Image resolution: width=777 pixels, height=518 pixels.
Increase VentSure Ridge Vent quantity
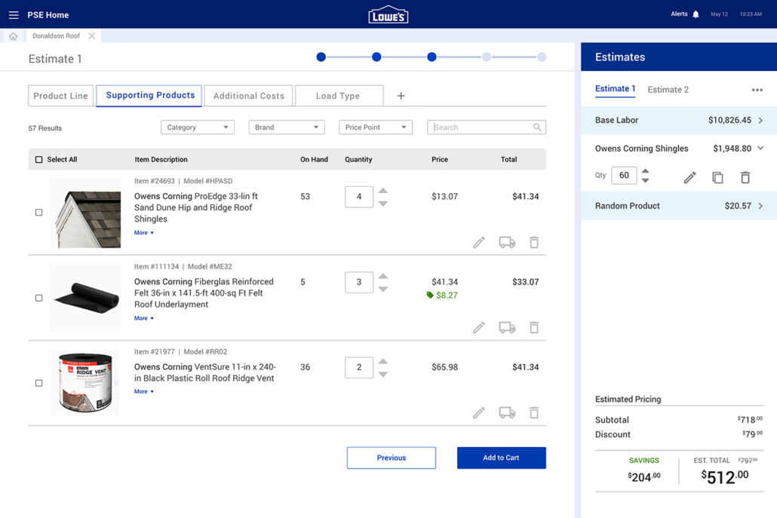click(x=383, y=361)
